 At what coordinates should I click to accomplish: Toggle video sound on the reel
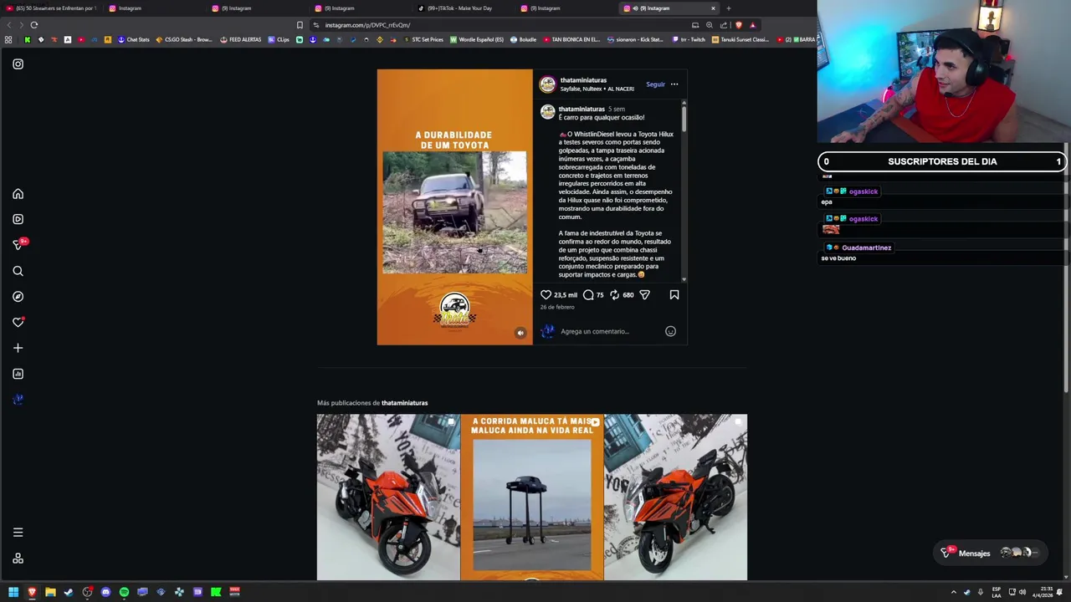520,333
